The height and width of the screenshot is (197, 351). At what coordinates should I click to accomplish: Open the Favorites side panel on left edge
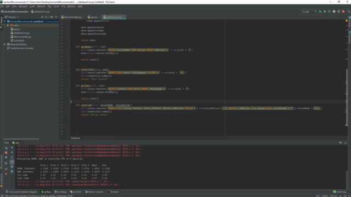pos(1,181)
